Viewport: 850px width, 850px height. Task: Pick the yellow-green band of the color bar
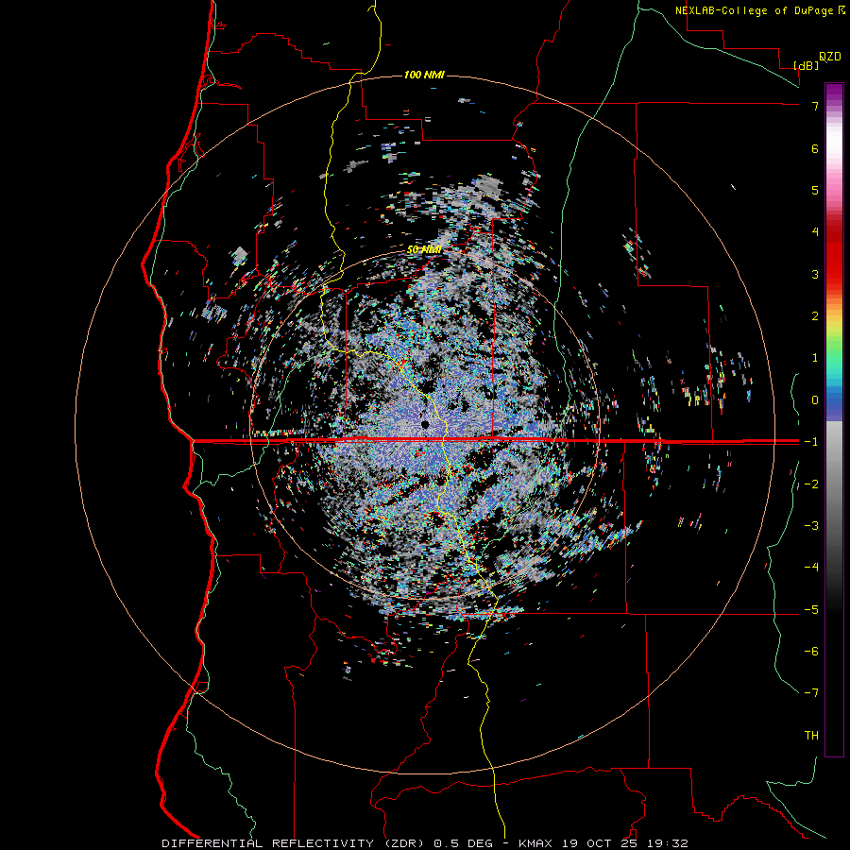[x=834, y=331]
